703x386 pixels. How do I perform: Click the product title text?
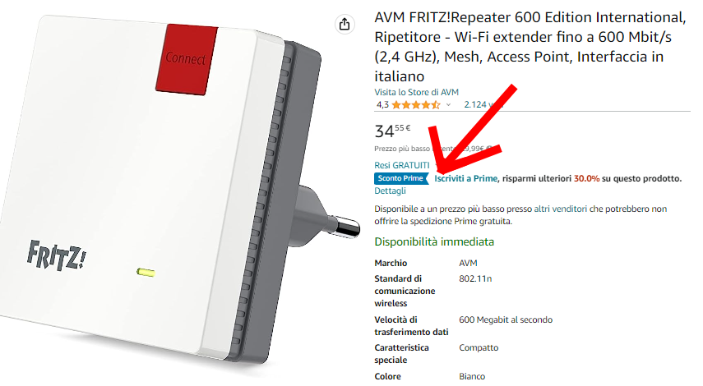(x=530, y=47)
